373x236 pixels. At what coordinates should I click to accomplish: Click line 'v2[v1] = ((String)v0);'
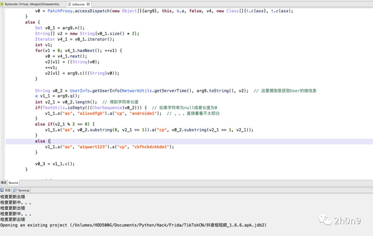pos(72,62)
